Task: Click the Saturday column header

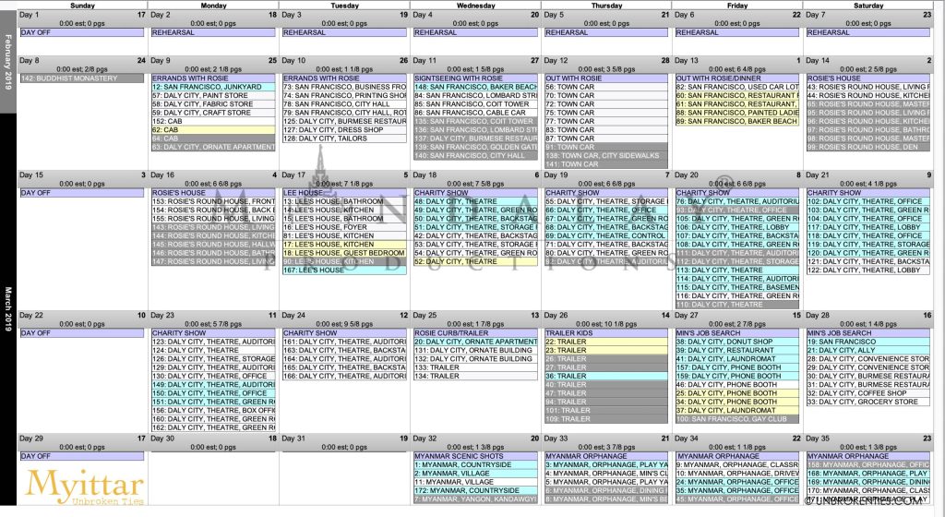Action: click(867, 6)
